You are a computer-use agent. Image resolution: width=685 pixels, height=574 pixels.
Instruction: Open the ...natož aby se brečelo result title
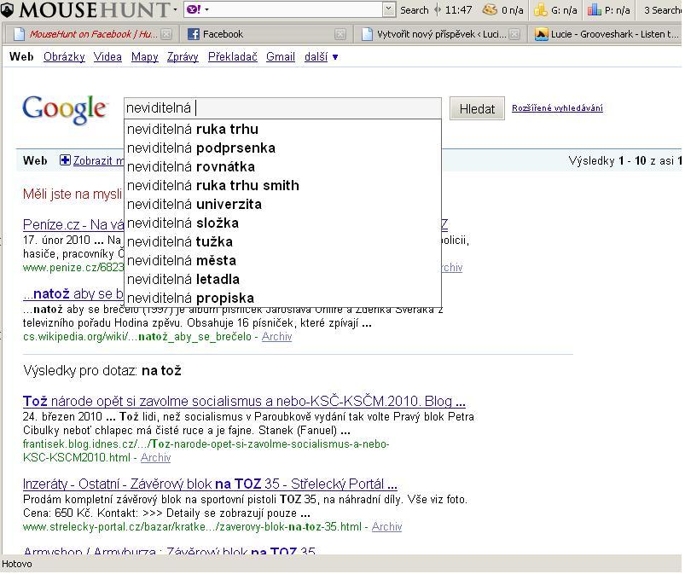[73, 294]
